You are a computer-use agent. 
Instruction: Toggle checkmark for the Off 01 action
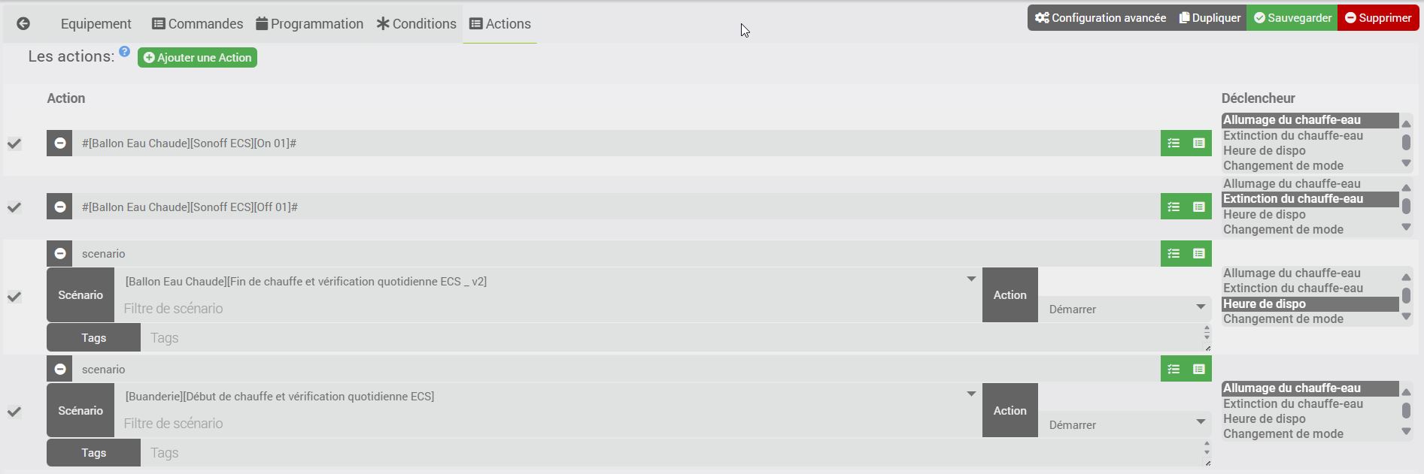(14, 207)
